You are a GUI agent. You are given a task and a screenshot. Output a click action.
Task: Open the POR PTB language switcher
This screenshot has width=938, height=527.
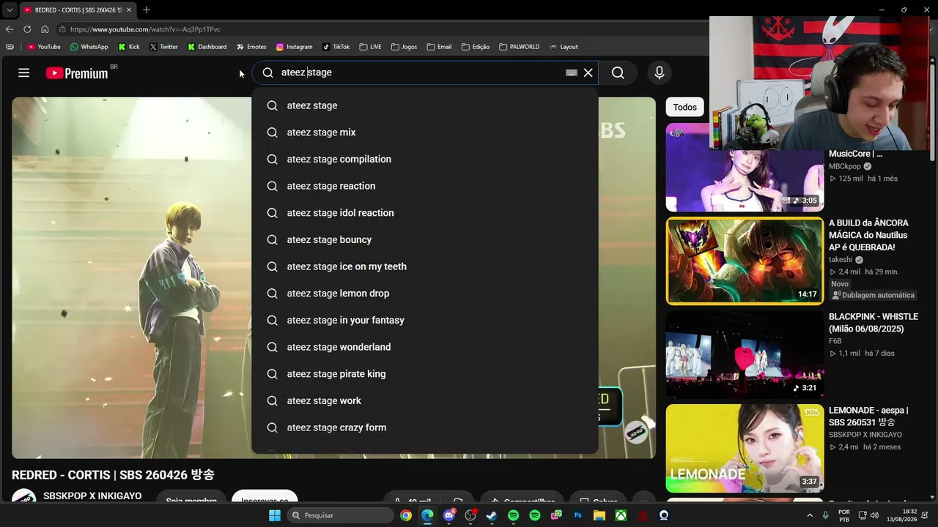click(x=844, y=515)
